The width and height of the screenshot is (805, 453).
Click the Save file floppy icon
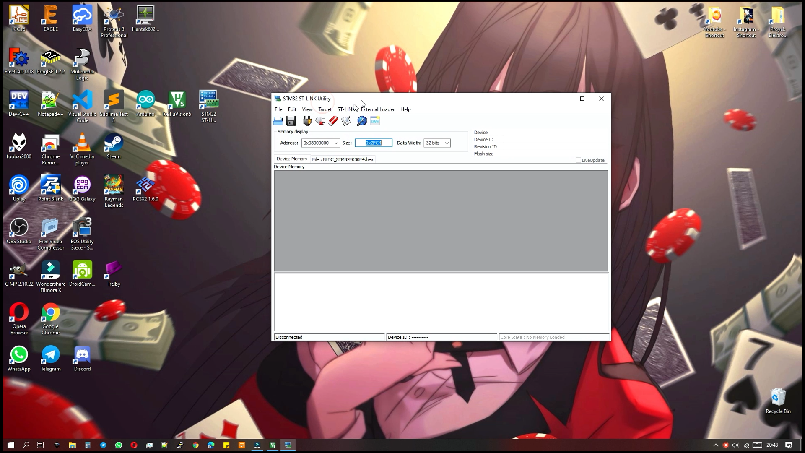(x=291, y=121)
